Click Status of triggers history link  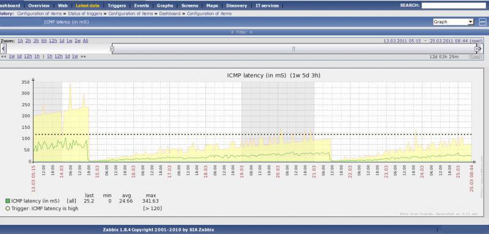point(85,13)
